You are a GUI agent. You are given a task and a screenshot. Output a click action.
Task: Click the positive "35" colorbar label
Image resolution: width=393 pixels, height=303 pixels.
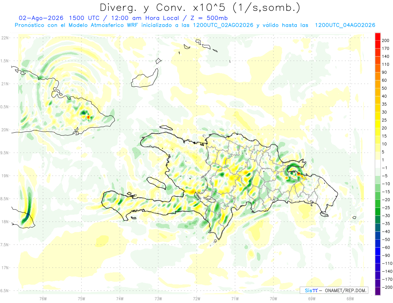coord(384,104)
